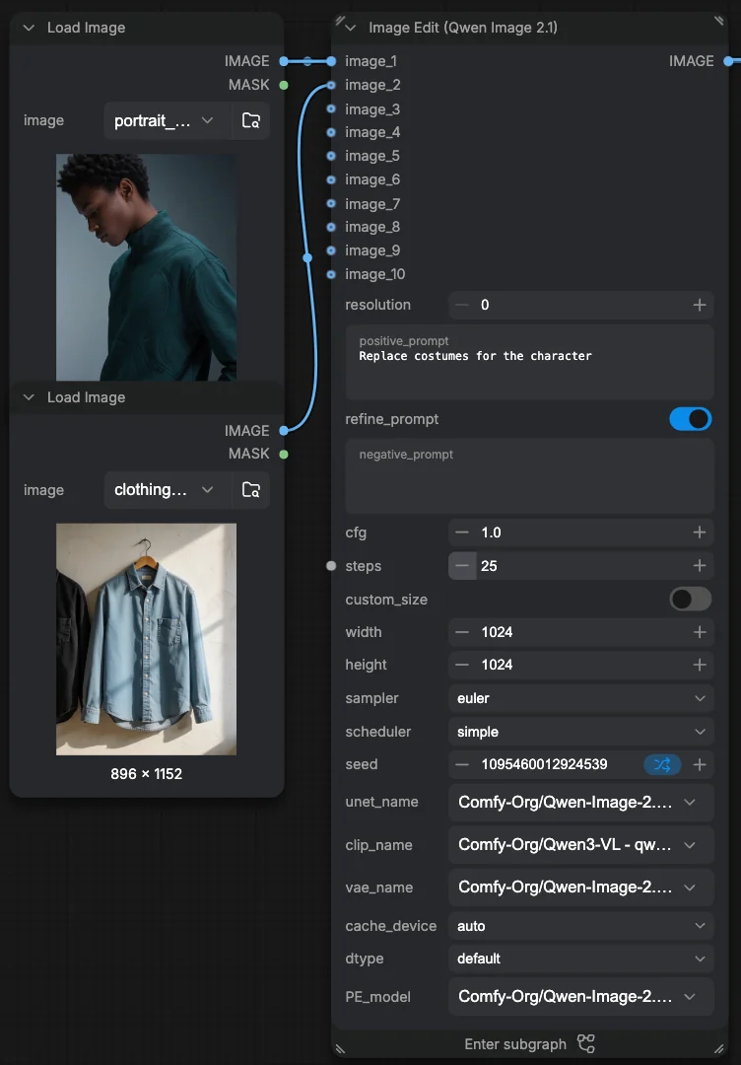Decrease cfg value with minus
The image size is (741, 1065).
click(462, 532)
